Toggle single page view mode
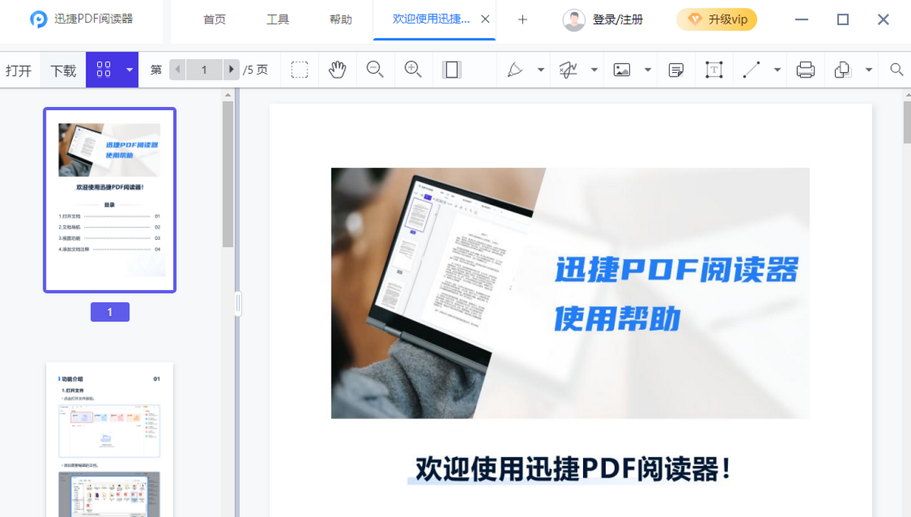Screen dimensions: 911x517 (450, 69)
